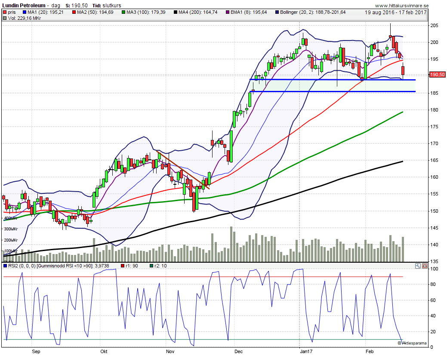Click the red 190,50 current price tag
Screen dimensions: 447x357
click(437, 75)
